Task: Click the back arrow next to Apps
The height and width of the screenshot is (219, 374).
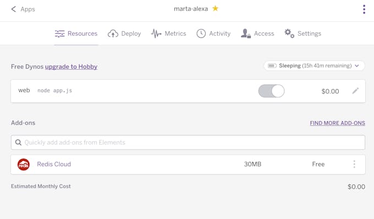Action: coord(14,9)
